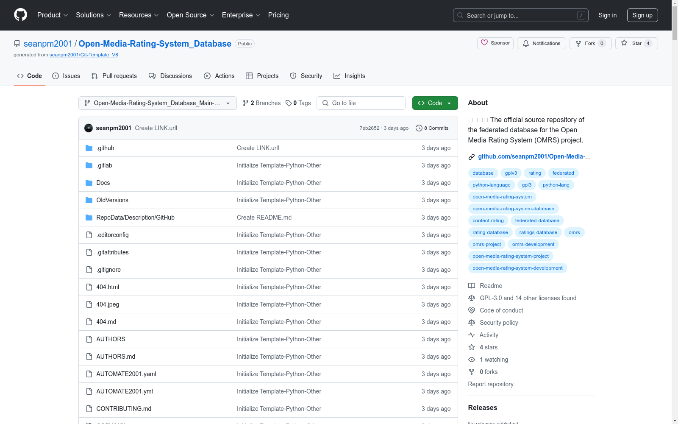Switch to the Actions tab
The height and width of the screenshot is (424, 678).
pyautogui.click(x=219, y=76)
